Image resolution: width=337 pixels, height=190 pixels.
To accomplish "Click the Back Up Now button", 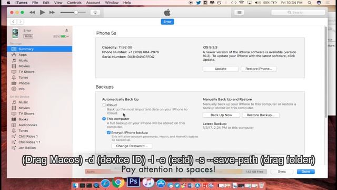I will pos(221,115).
